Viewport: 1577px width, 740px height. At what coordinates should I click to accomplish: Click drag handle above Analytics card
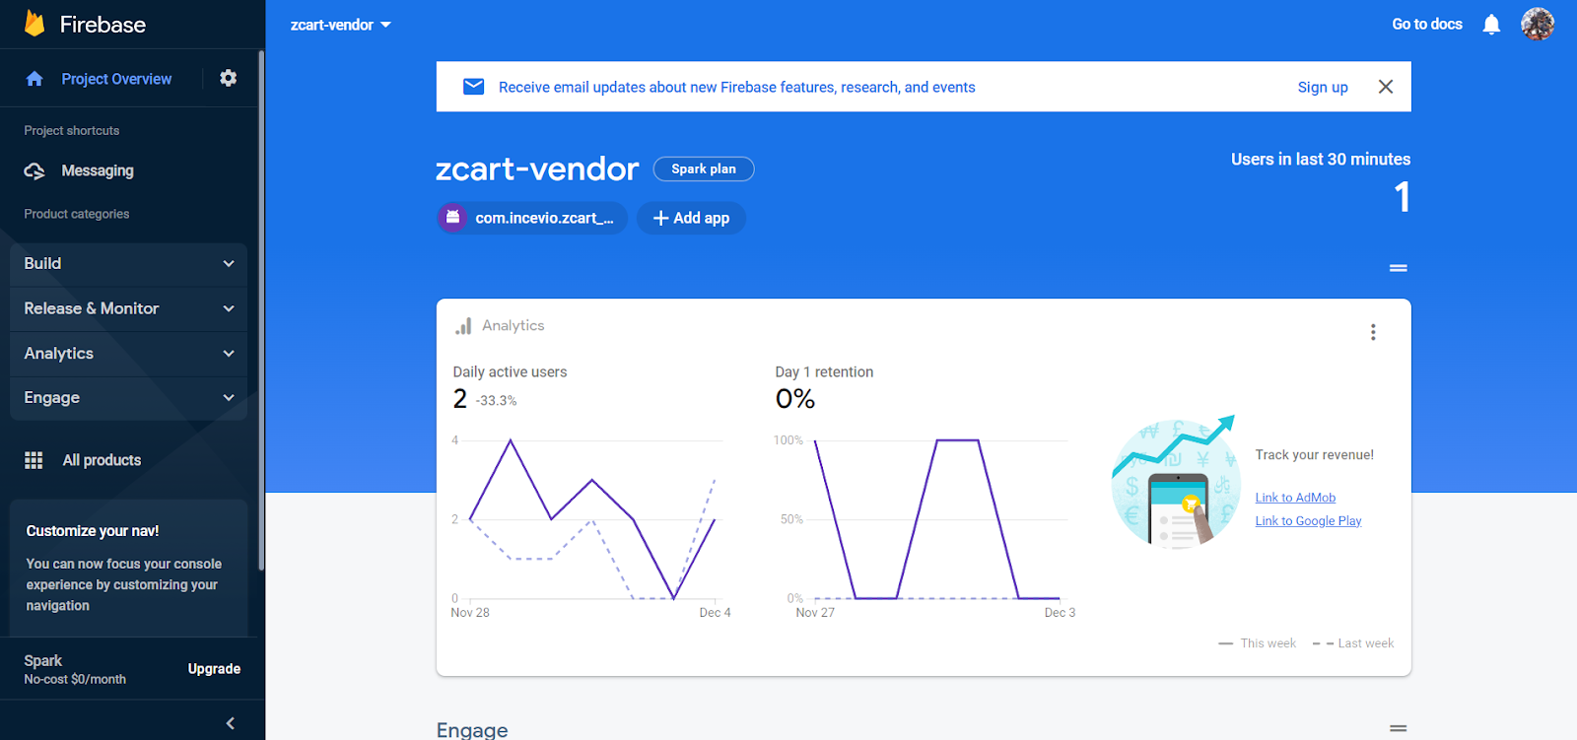(1399, 268)
